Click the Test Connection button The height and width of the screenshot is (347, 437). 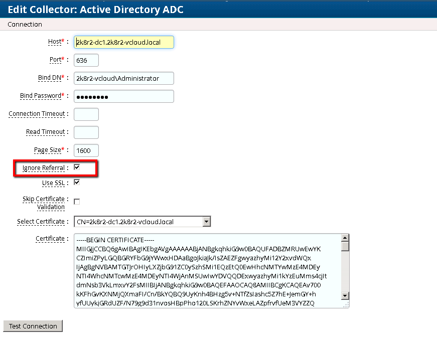pos(33,326)
